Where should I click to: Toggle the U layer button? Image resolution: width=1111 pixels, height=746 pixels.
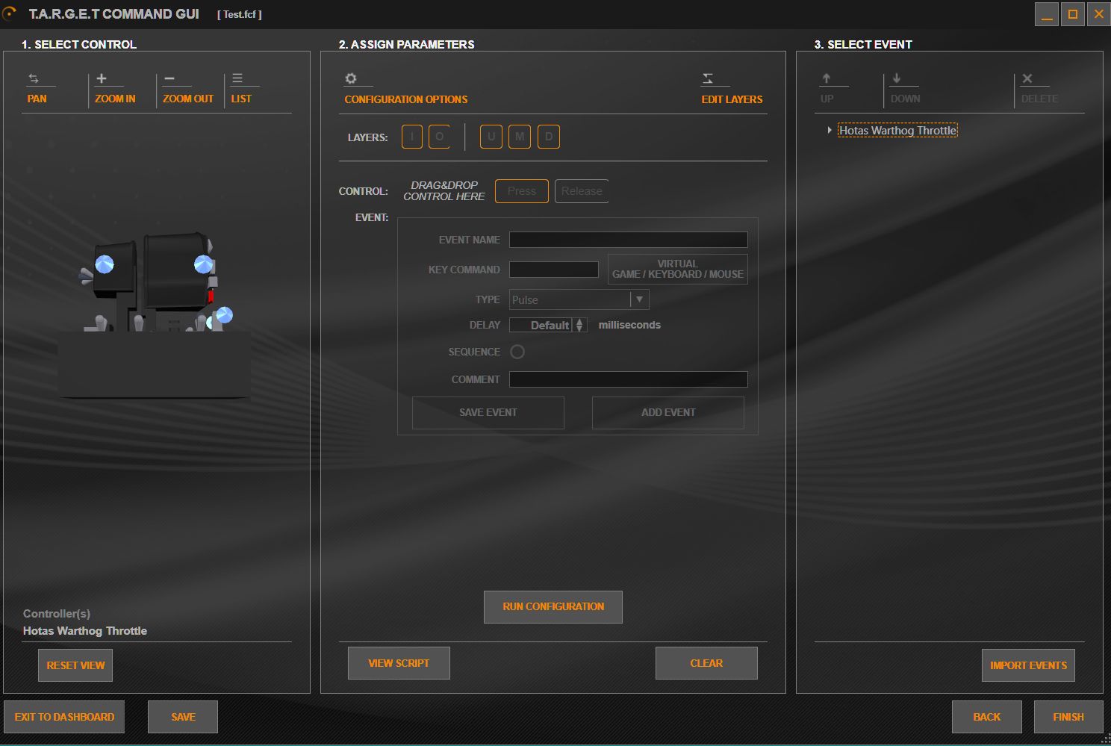coord(491,137)
